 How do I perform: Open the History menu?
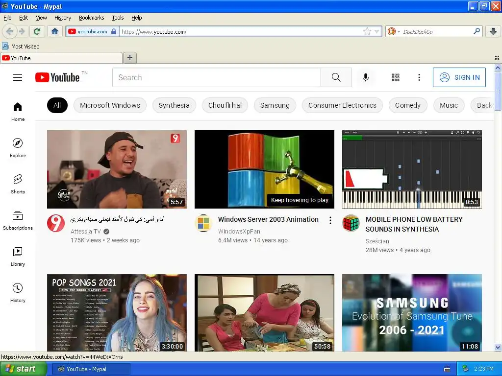tap(62, 18)
